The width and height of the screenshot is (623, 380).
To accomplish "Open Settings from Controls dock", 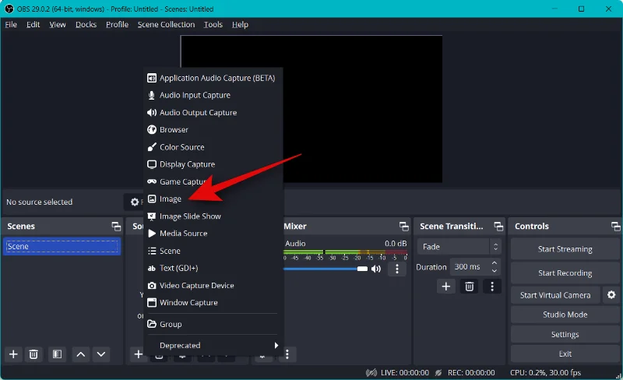I will click(x=565, y=334).
